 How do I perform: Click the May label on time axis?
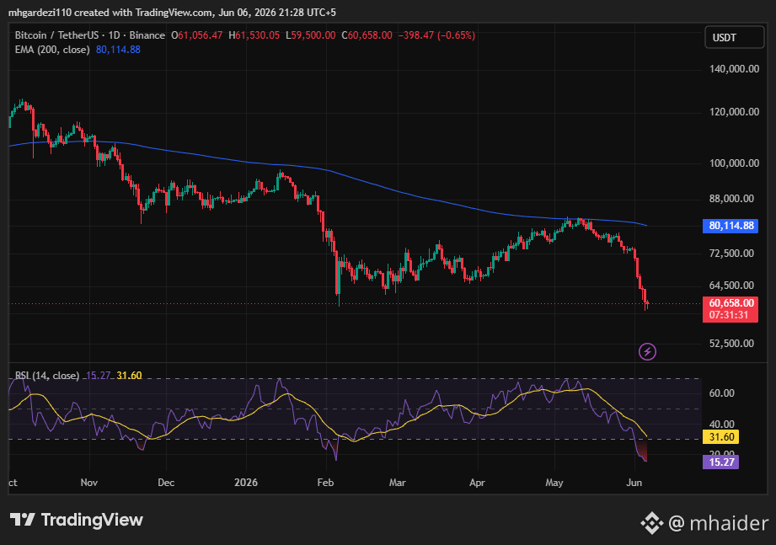554,482
